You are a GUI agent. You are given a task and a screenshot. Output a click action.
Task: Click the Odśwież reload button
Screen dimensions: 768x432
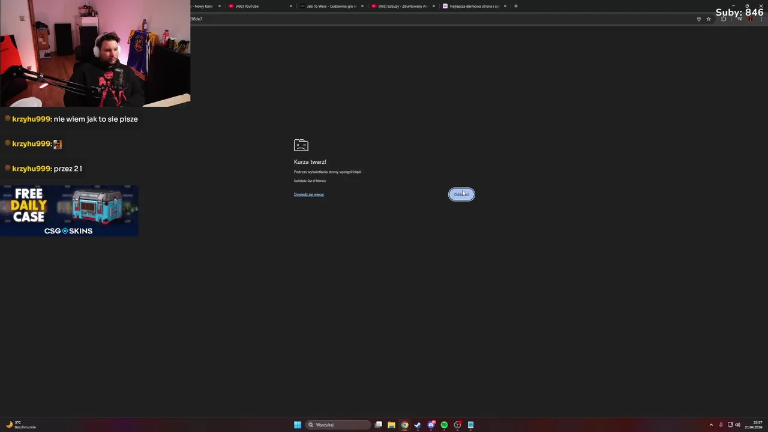[461, 194]
